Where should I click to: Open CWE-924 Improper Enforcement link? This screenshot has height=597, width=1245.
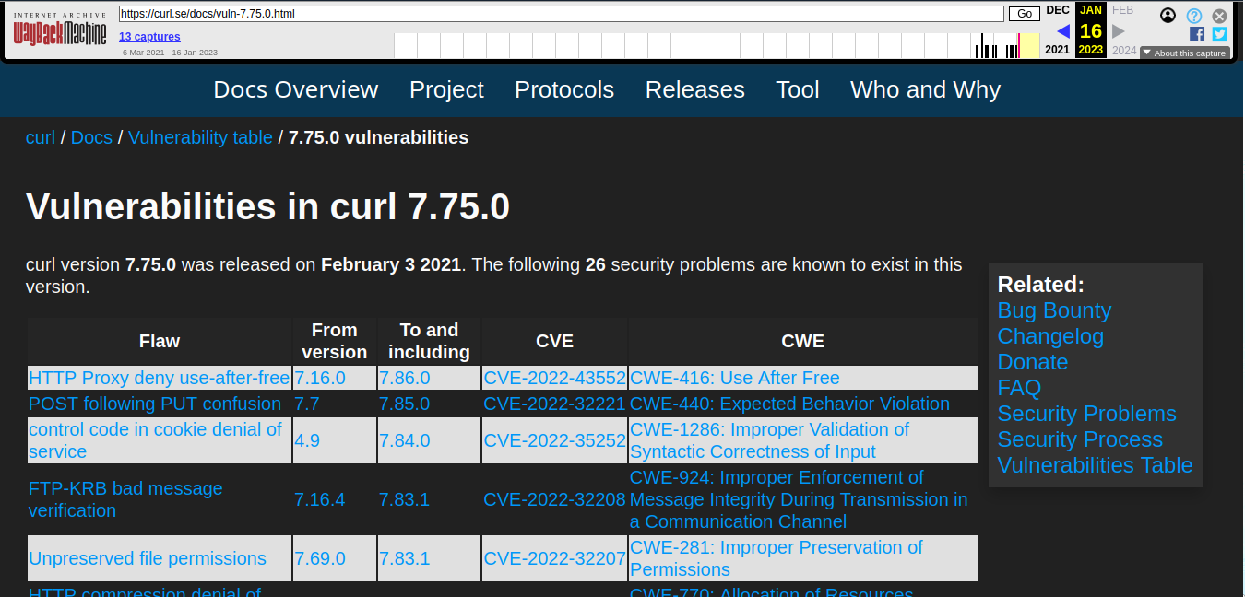[799, 499]
